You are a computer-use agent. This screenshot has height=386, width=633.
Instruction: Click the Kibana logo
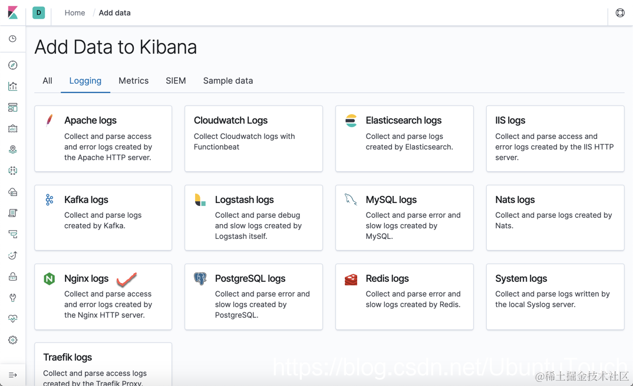tap(12, 12)
